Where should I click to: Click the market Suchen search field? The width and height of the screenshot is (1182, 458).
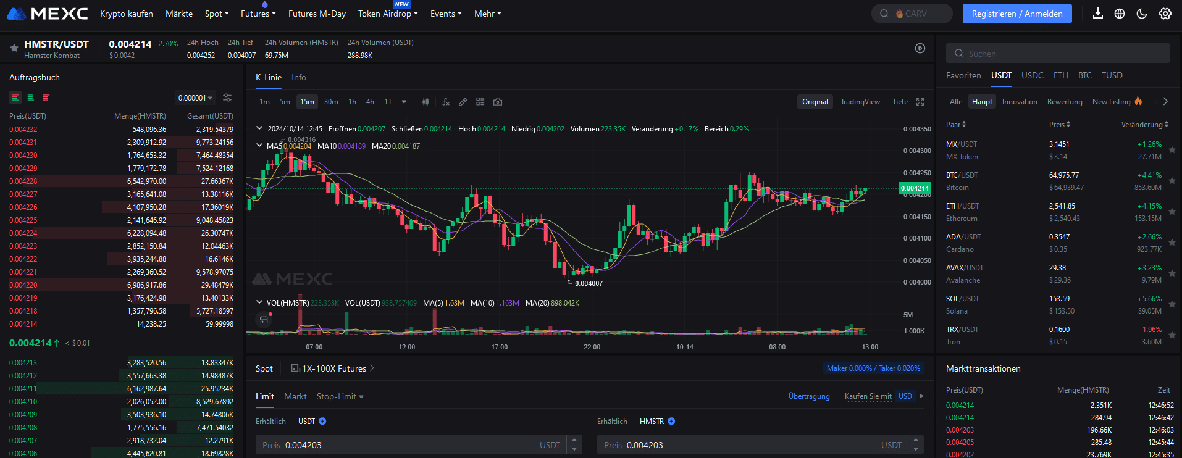pyautogui.click(x=1058, y=53)
